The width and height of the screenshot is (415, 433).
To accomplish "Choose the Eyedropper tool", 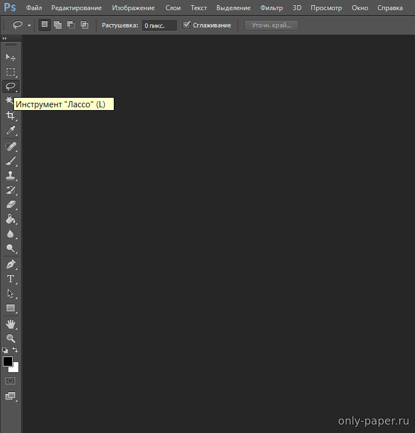I will 11,131.
